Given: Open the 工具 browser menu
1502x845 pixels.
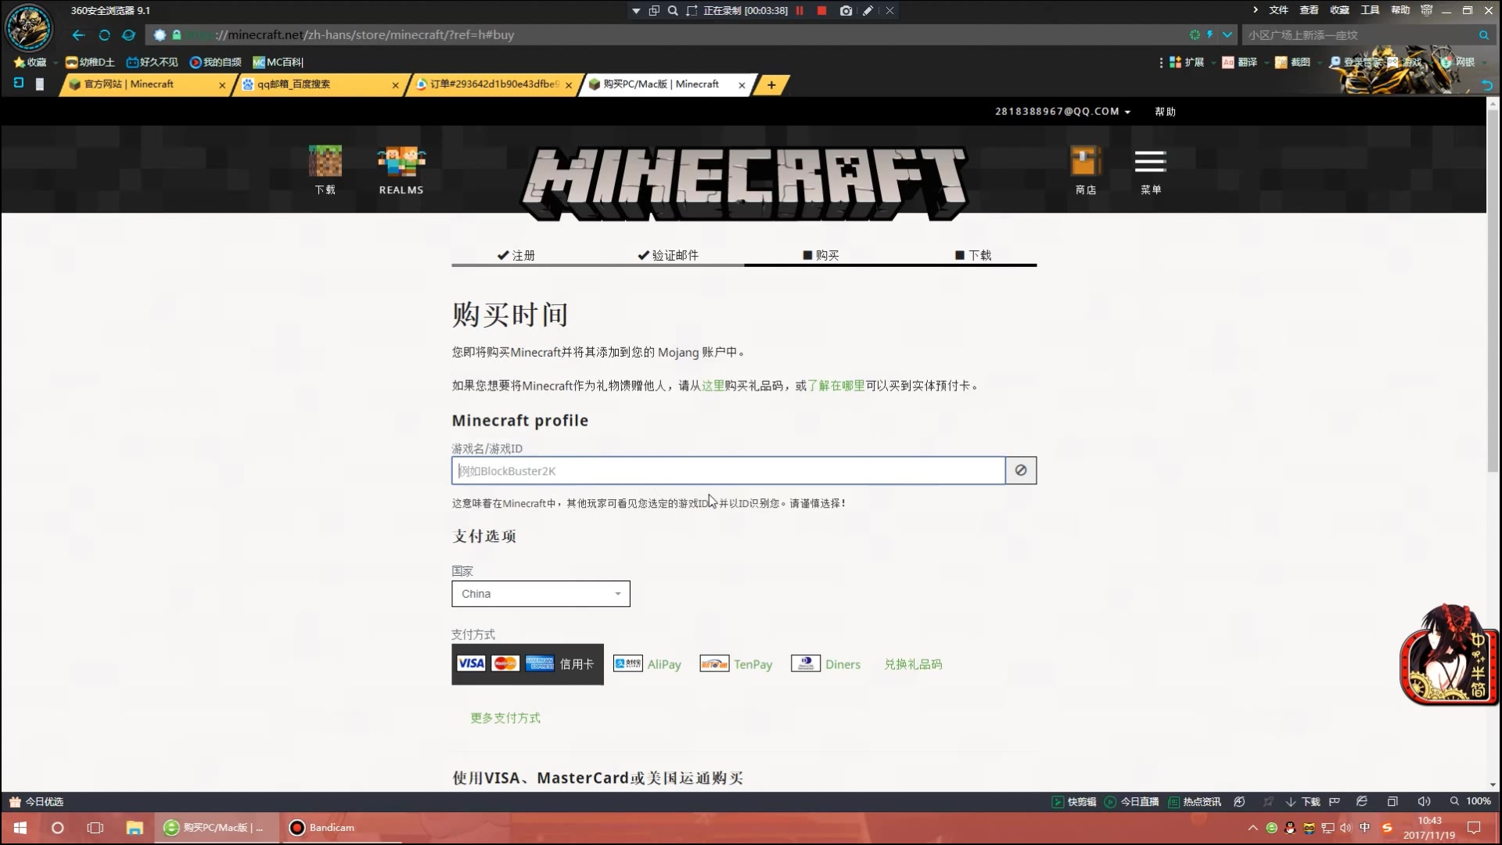Looking at the screenshot, I should pos(1370,10).
